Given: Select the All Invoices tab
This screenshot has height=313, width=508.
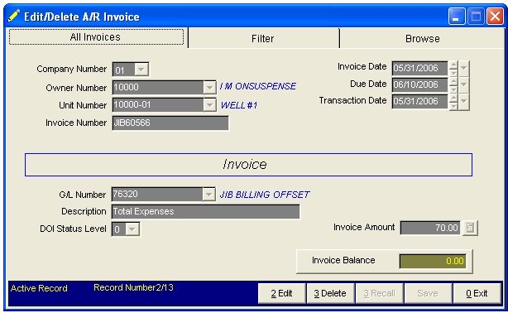Looking at the screenshot, I should pos(96,37).
